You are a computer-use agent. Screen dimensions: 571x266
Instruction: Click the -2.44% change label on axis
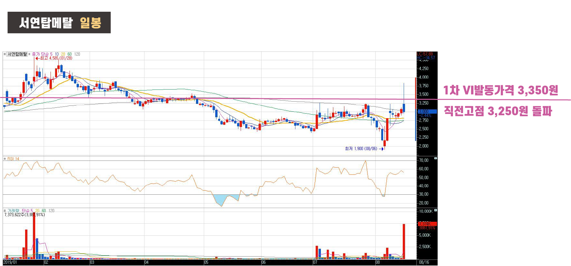425,115
